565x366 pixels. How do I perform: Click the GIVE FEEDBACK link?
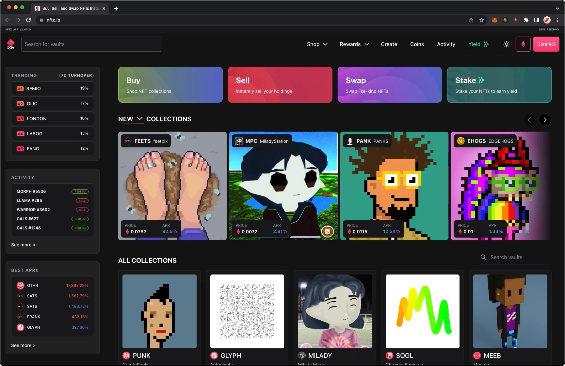549,29
